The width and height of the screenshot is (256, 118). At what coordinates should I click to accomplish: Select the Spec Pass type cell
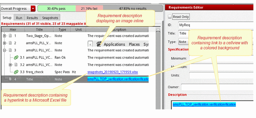(x=62, y=72)
